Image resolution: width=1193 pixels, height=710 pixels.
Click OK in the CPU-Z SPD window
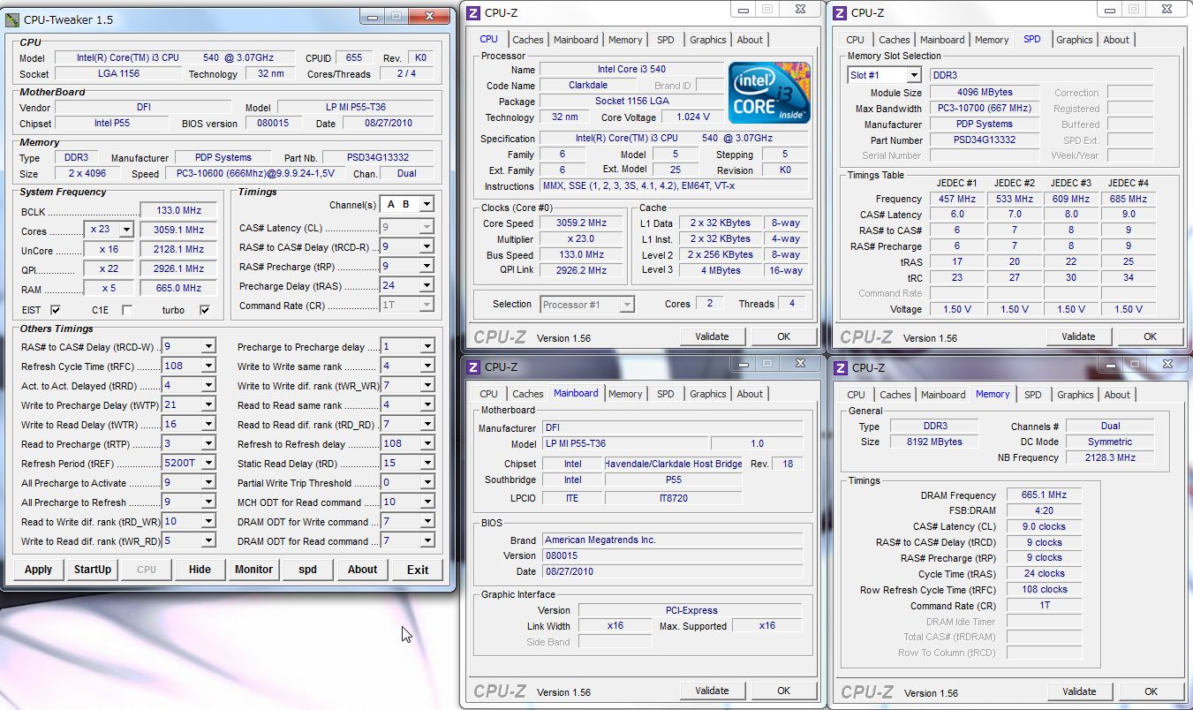(x=1150, y=336)
